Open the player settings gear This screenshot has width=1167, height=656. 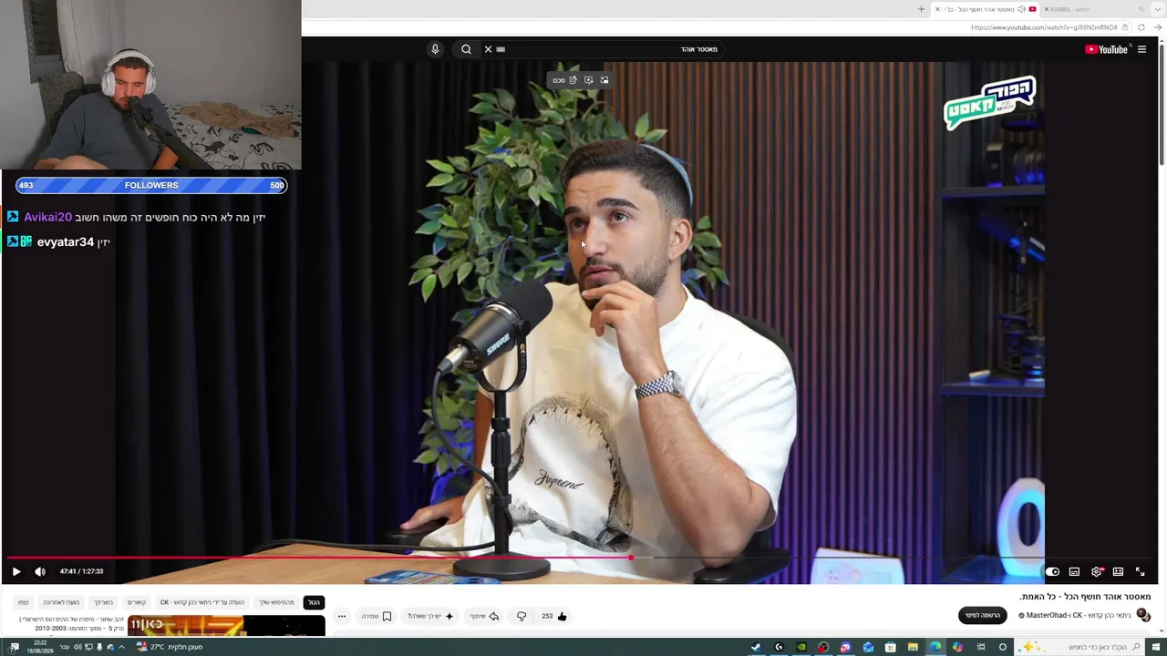1097,571
